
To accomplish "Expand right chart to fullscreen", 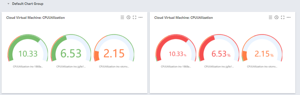I will click(283, 18).
